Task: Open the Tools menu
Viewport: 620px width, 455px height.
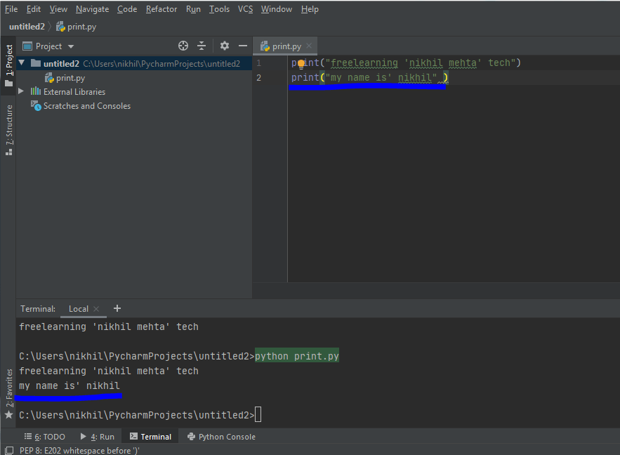Action: click(x=220, y=9)
